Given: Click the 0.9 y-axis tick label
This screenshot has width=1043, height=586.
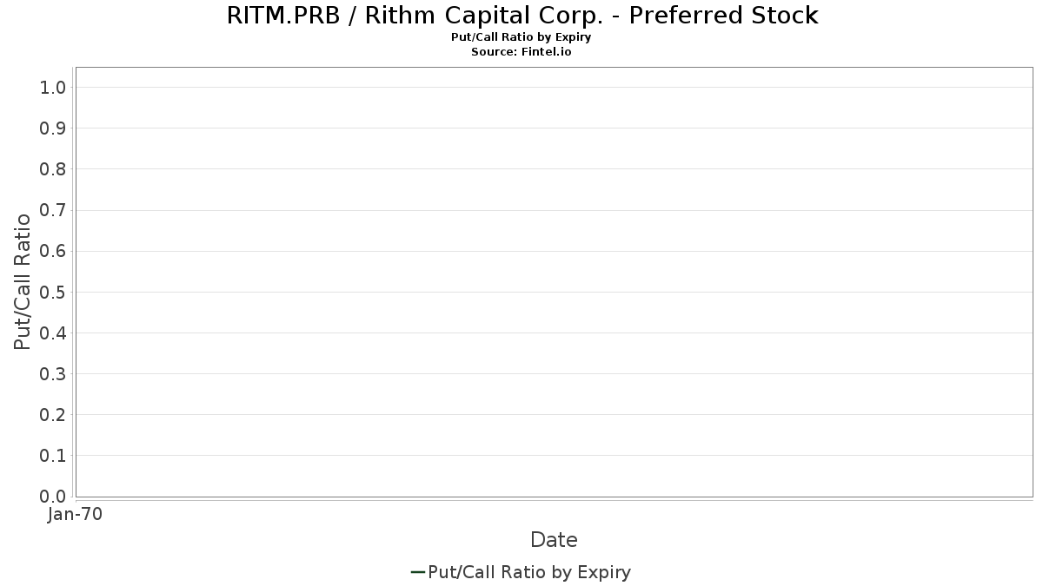Looking at the screenshot, I should [x=53, y=128].
